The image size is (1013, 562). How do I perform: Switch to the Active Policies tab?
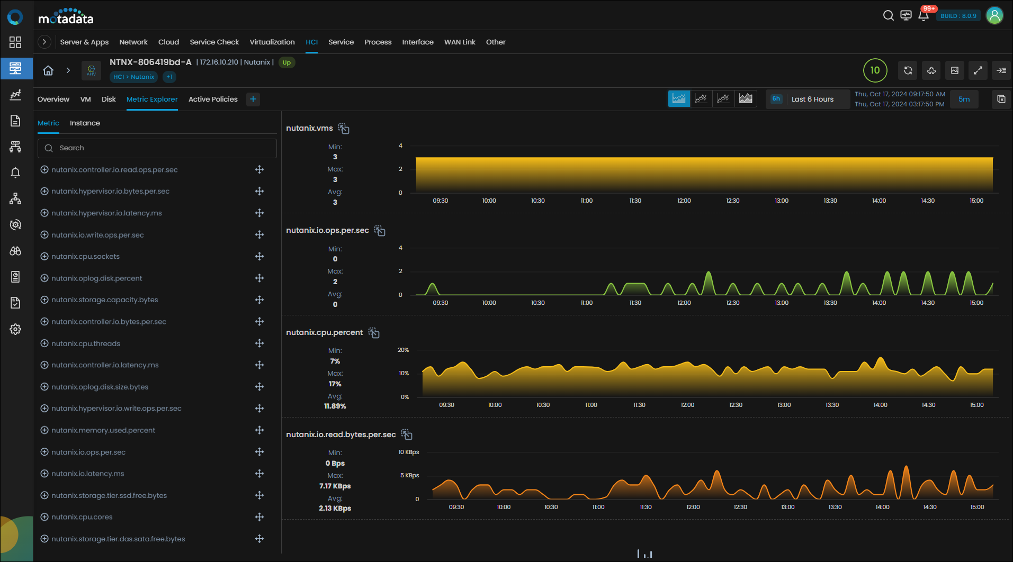[x=213, y=99]
